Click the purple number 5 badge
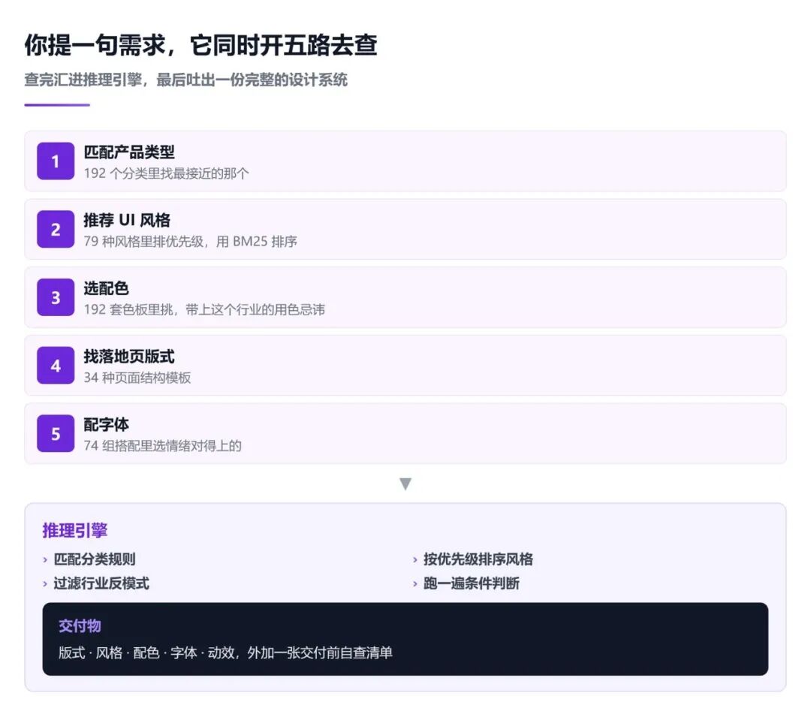The width and height of the screenshot is (811, 720). pyautogui.click(x=56, y=433)
